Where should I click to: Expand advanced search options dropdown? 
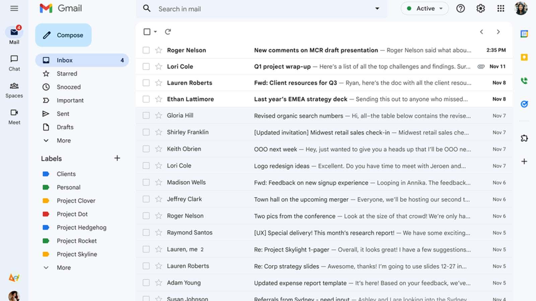pos(377,9)
